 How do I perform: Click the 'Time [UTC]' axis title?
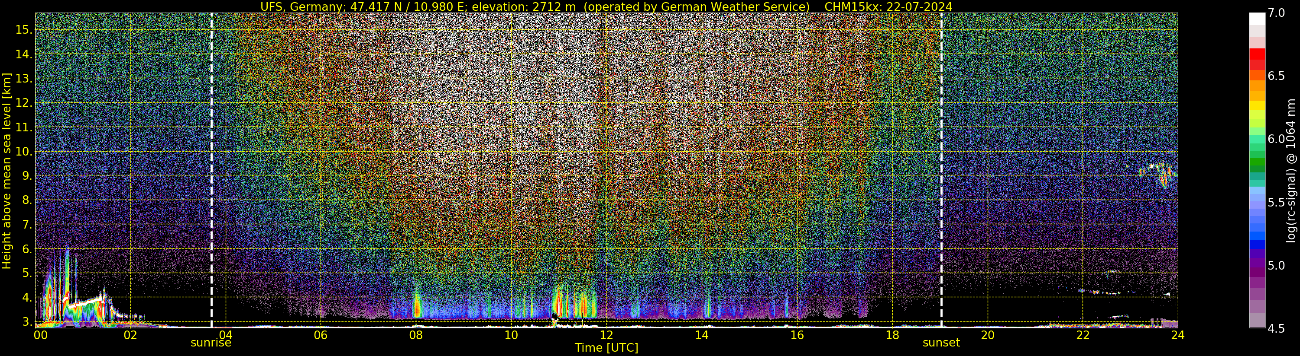point(606,348)
